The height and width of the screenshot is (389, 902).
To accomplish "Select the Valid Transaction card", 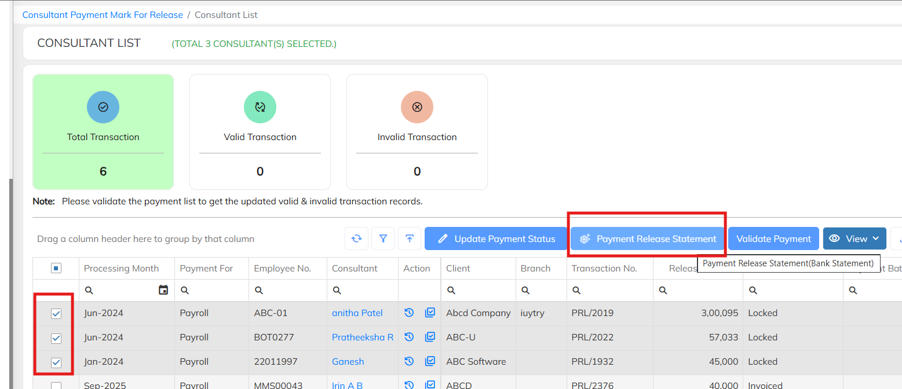I will click(260, 132).
